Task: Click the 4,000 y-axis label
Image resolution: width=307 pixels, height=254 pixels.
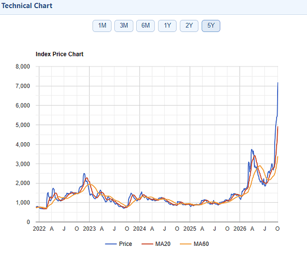Action: 23,144
